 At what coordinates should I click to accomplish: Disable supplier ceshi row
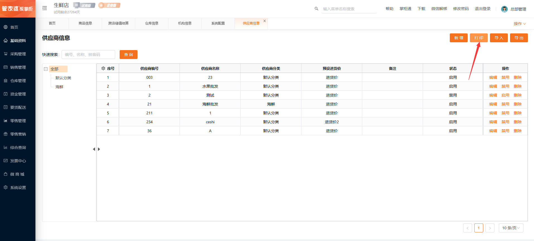coord(505,122)
